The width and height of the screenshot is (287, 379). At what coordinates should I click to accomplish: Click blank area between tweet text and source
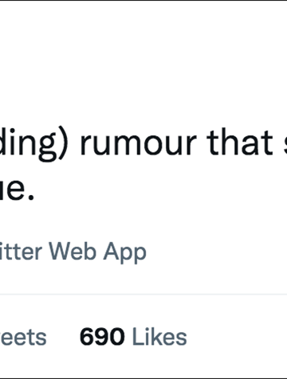pyautogui.click(x=143, y=221)
